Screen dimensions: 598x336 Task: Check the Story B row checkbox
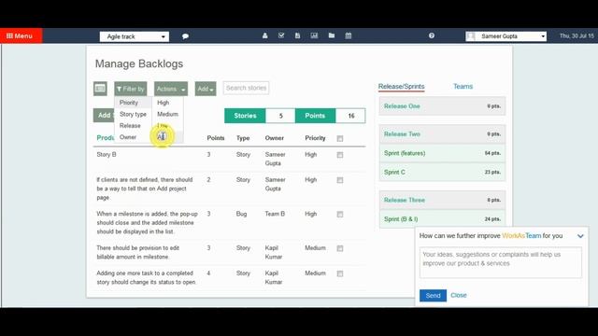(340, 155)
